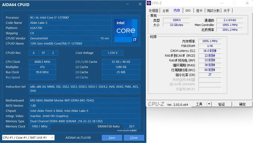Click the CPUID Vendor value 'GenuineIntel'

[x=63, y=38]
